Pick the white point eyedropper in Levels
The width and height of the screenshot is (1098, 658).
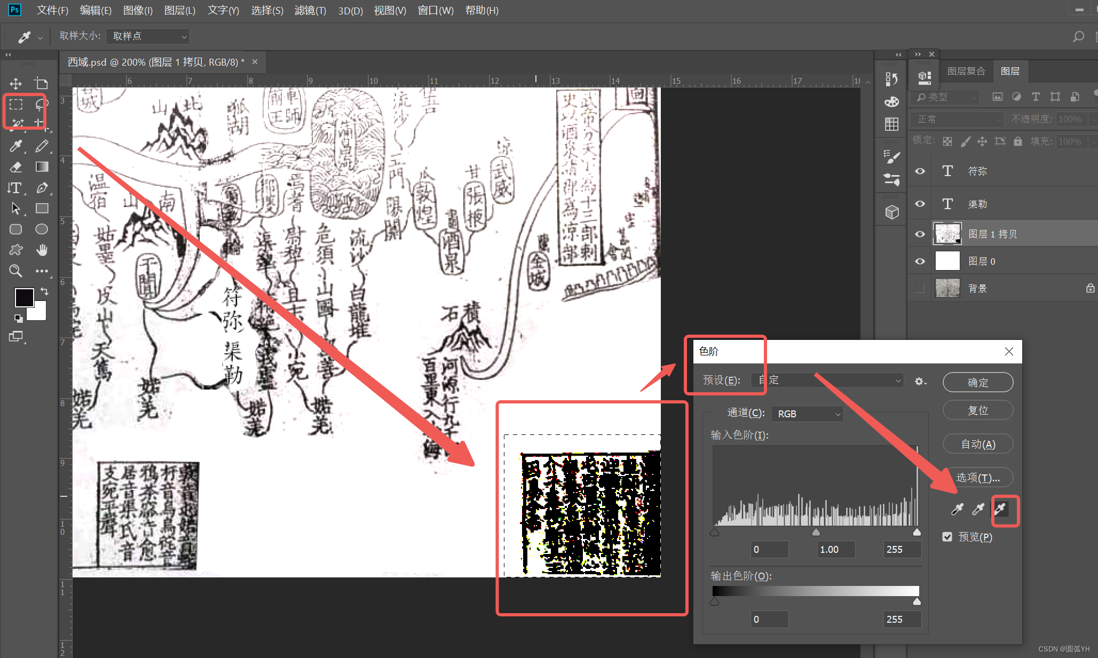(999, 510)
